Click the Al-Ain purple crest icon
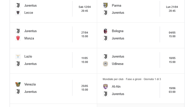 (105, 87)
